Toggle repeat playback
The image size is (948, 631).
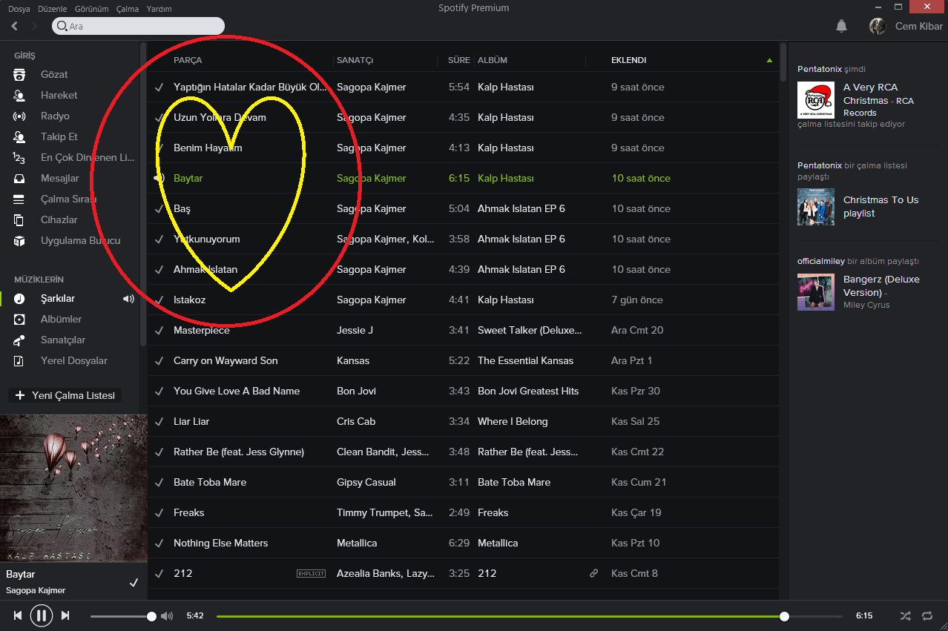click(x=927, y=615)
